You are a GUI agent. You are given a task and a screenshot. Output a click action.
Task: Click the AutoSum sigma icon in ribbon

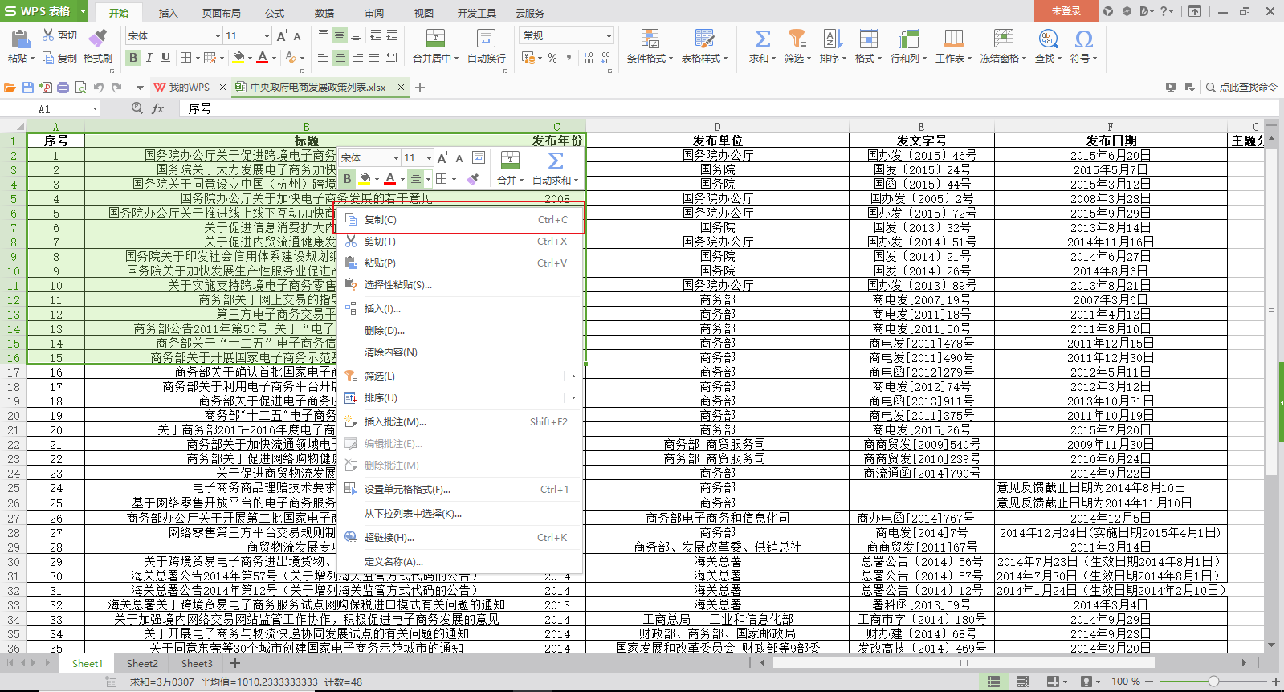coord(762,38)
